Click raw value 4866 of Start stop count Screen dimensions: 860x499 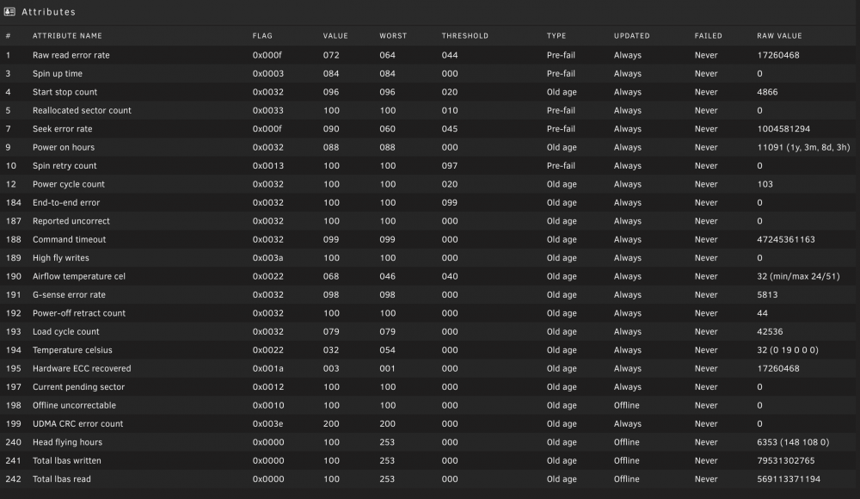767,92
